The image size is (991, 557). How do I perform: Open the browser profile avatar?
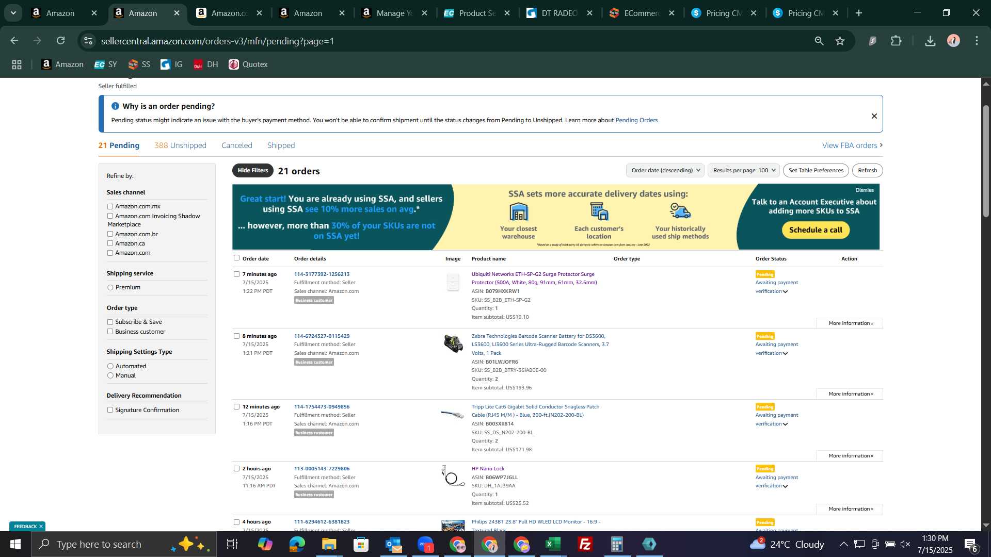[x=953, y=41]
